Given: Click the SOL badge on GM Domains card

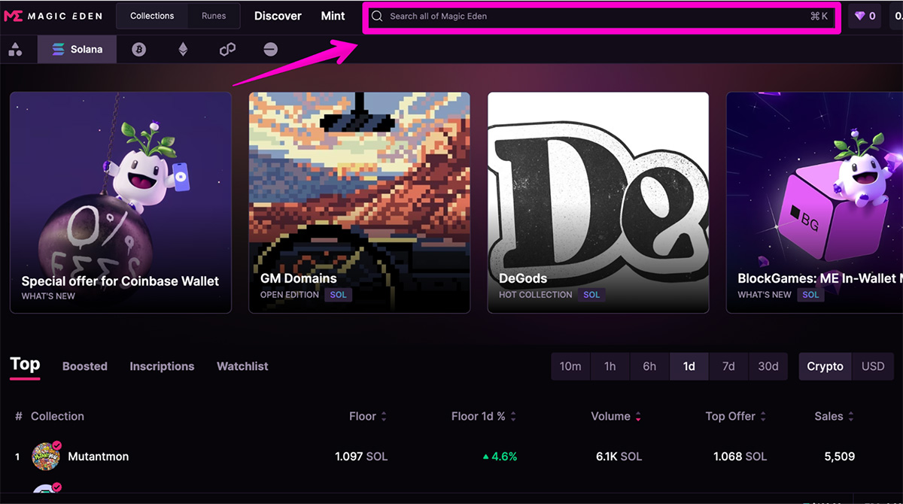Looking at the screenshot, I should 339,295.
